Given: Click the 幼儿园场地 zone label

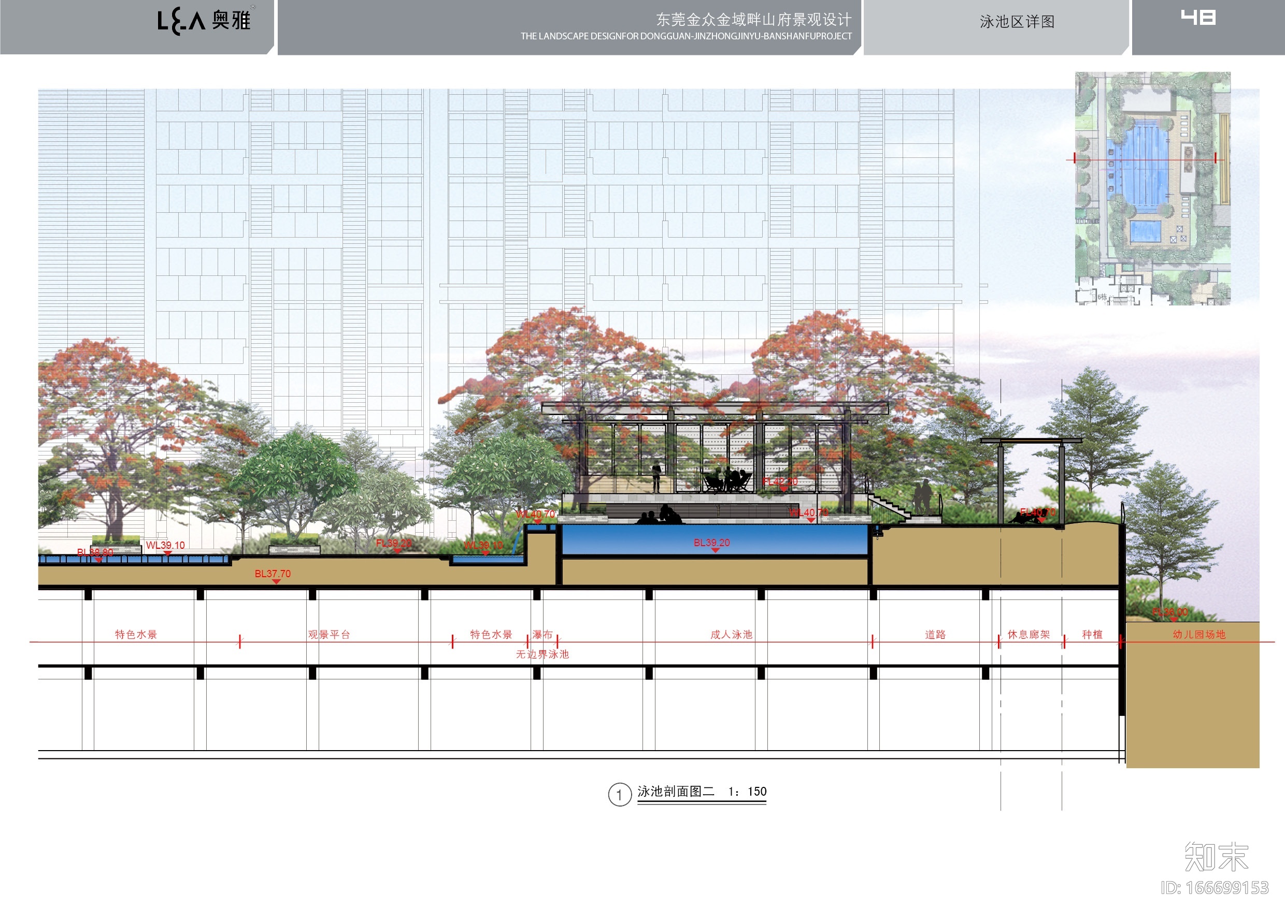Looking at the screenshot, I should click(1200, 635).
